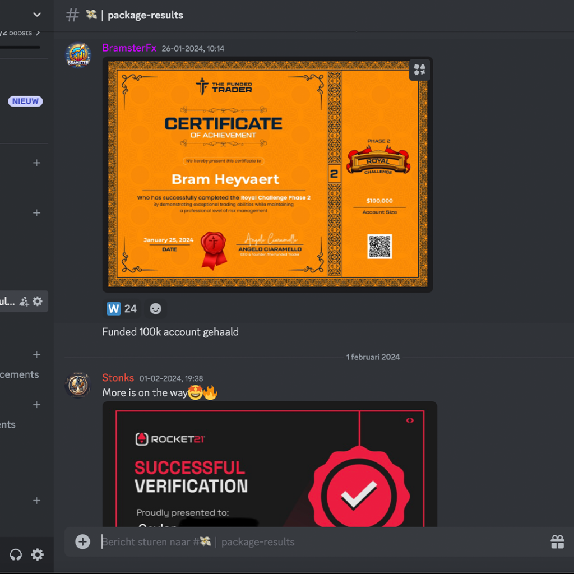This screenshot has width=574, height=574.
Task: Toggle the headphones deafen icon
Action: tap(16, 555)
